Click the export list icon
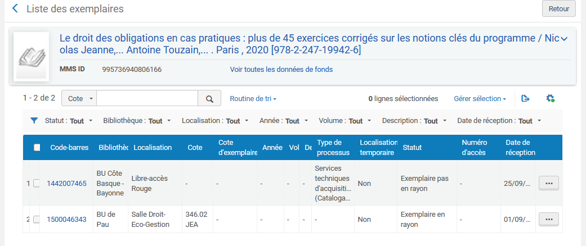Viewport: 586px width, 246px height. pos(525,99)
